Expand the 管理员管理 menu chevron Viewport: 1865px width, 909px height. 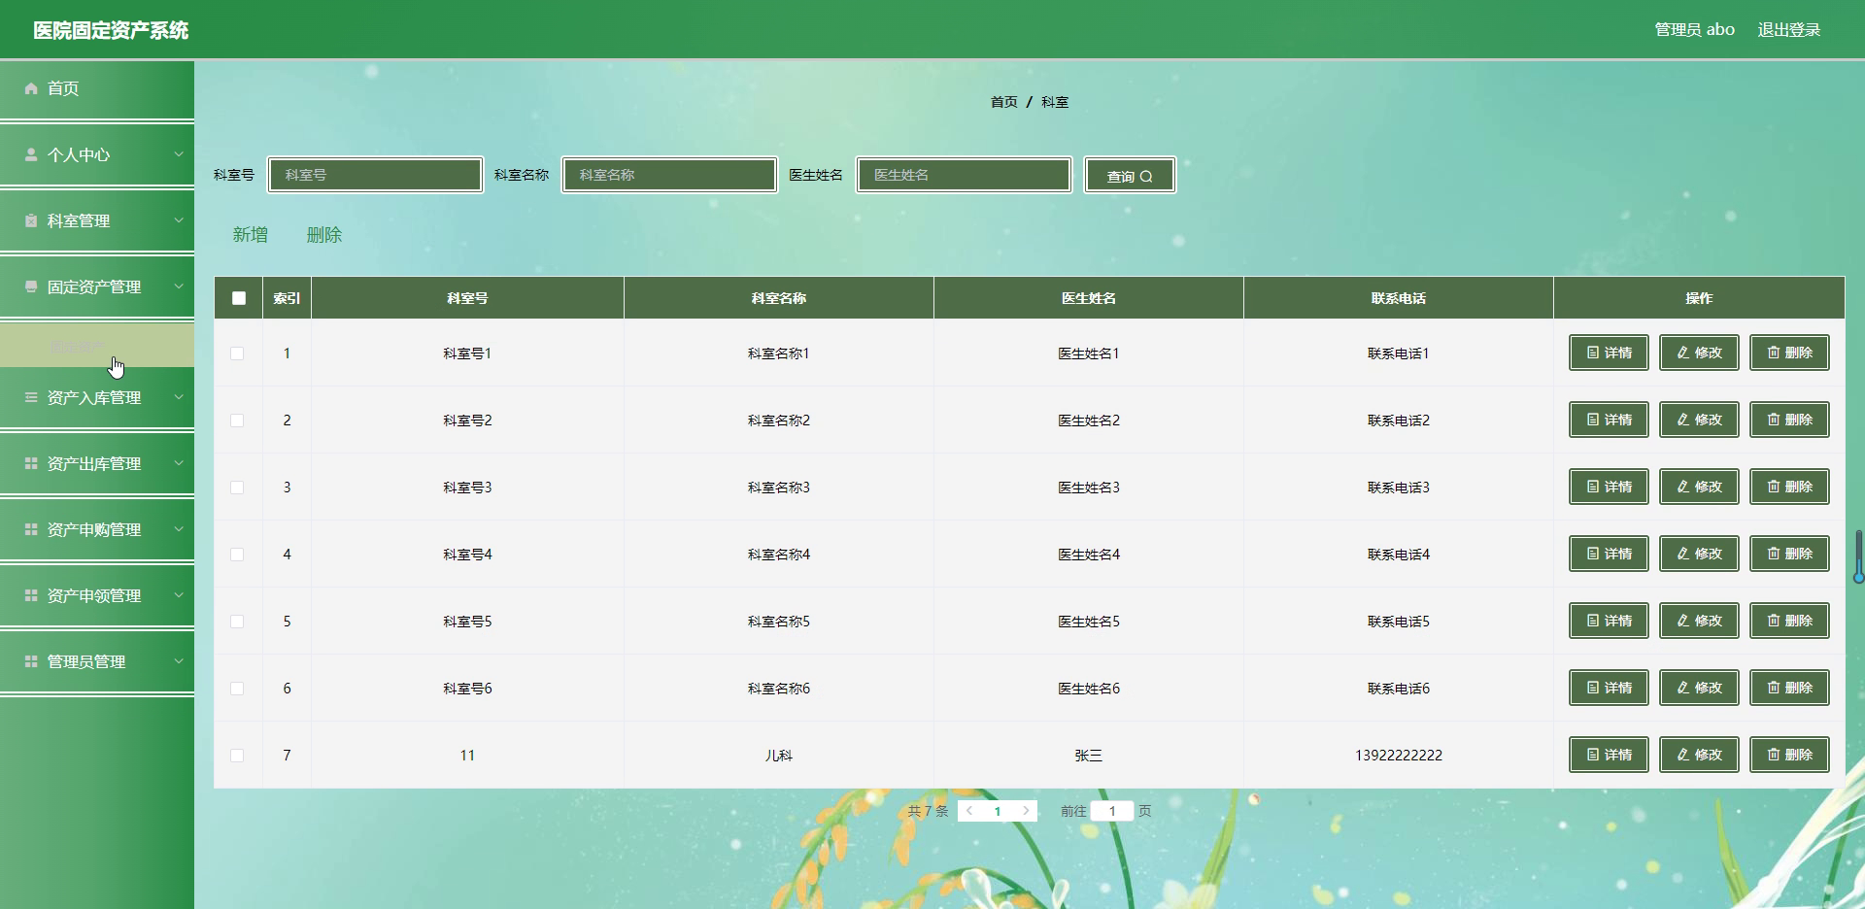click(x=179, y=660)
